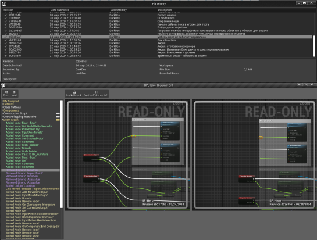Click the Vertical/Horizontal split layout icon
The width and height of the screenshot is (317, 240).
point(96,92)
